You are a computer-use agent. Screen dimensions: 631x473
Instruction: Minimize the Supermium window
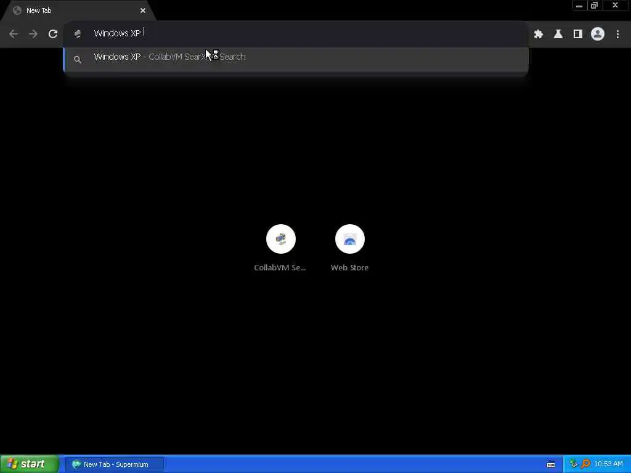point(579,5)
